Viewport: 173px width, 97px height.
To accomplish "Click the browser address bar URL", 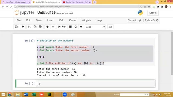I will 45,6.
